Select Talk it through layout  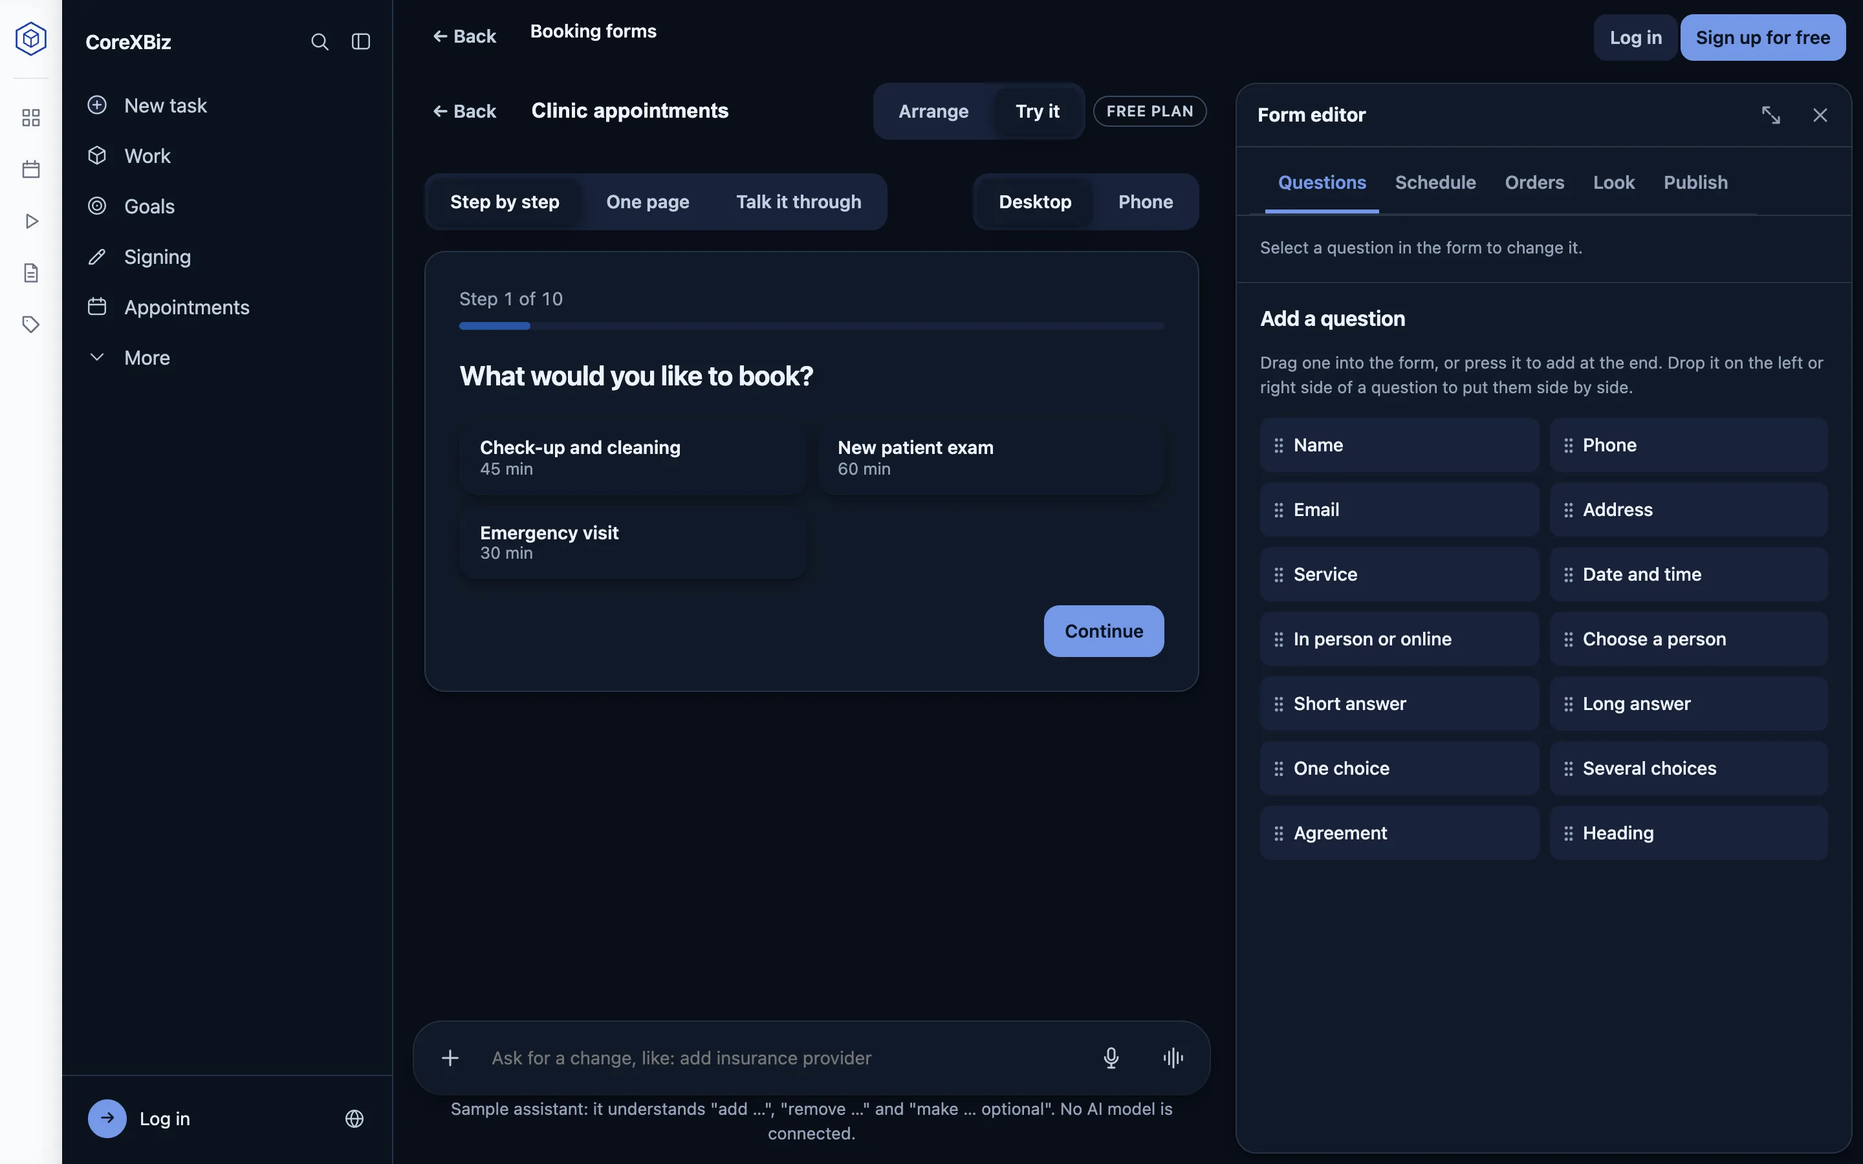click(798, 202)
